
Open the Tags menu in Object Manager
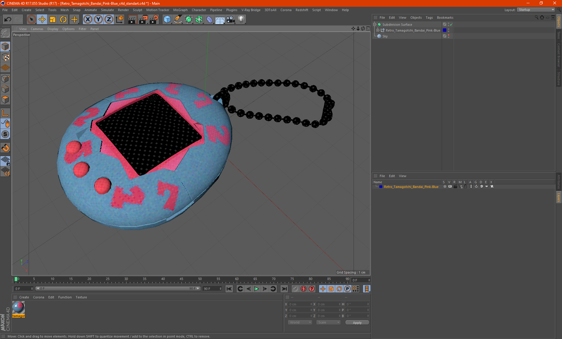(429, 18)
